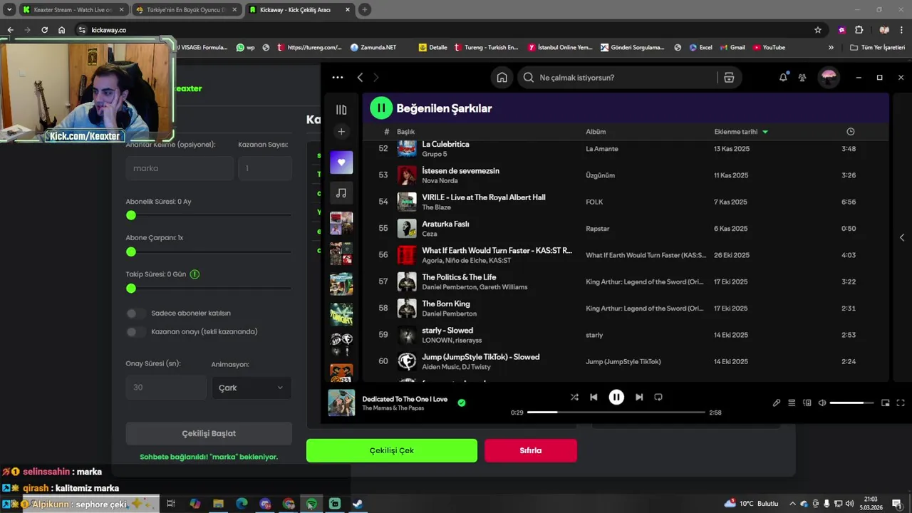The image size is (912, 513).
Task: Open album King Arthur for The Born King
Action: 645,309
